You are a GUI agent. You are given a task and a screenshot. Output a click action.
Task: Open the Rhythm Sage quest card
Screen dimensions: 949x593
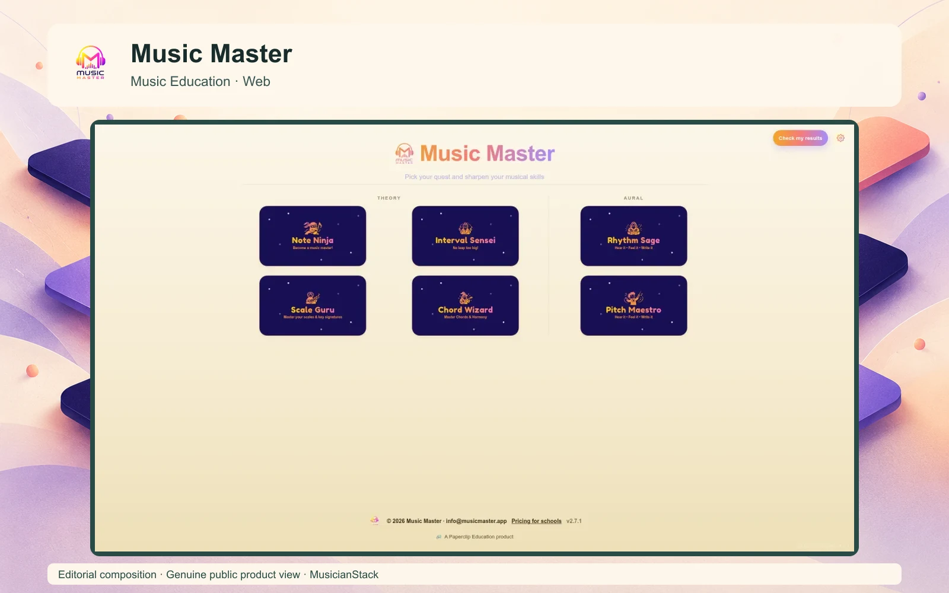click(633, 236)
